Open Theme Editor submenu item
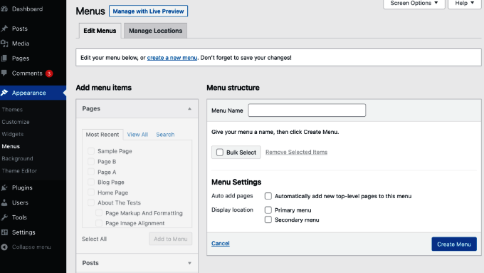 tap(19, 170)
